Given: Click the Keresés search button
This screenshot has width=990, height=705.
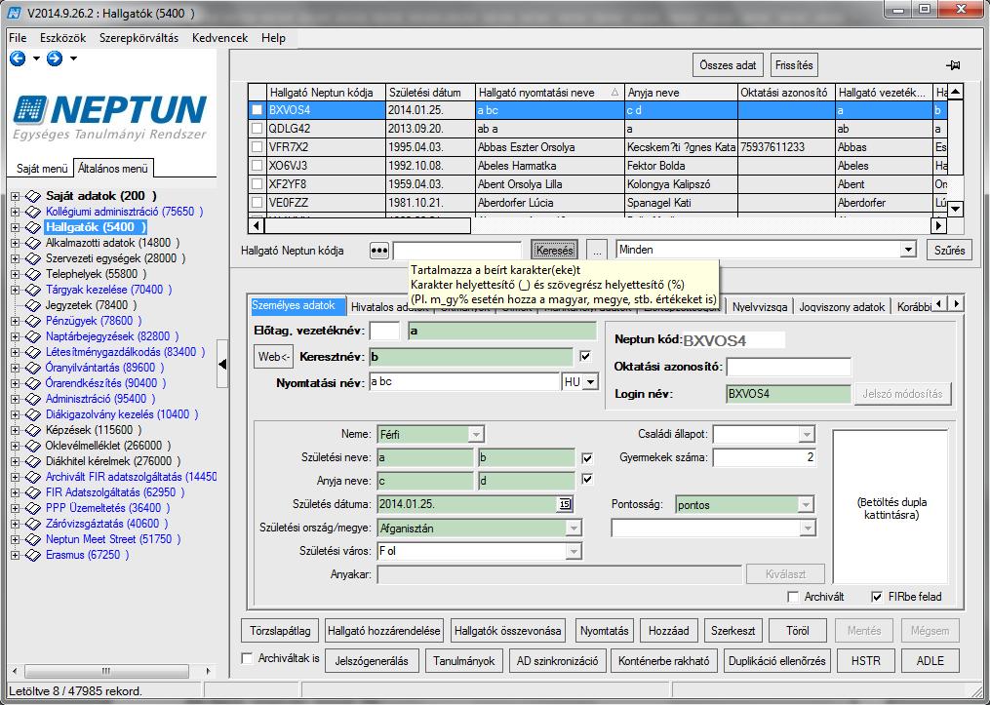Looking at the screenshot, I should (x=554, y=251).
